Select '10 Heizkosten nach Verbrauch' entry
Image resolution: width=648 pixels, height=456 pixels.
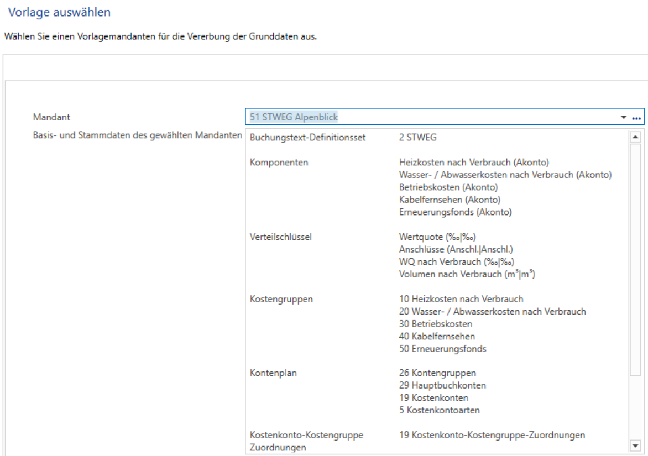(x=461, y=298)
